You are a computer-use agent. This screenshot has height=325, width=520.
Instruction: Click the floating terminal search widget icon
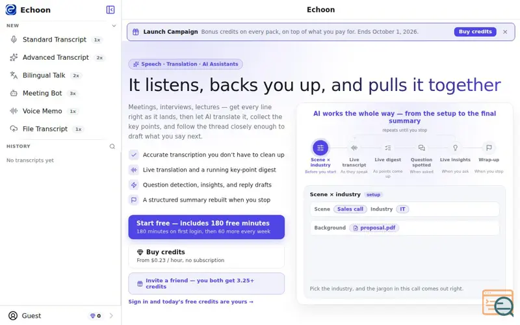[498, 303]
